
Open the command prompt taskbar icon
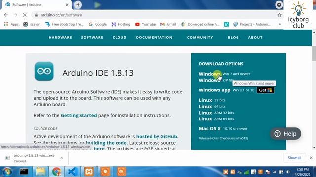pos(24,172)
